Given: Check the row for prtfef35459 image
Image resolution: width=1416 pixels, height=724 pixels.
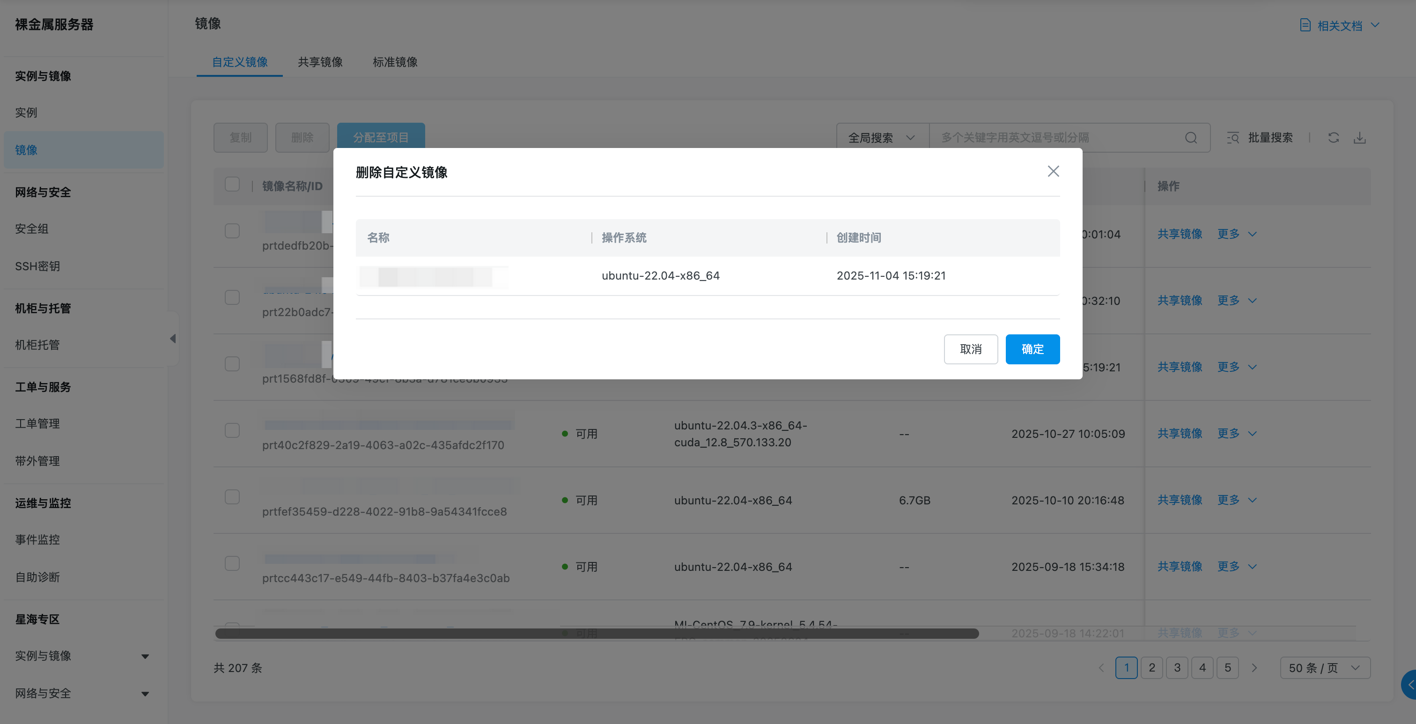Looking at the screenshot, I should pos(232,497).
